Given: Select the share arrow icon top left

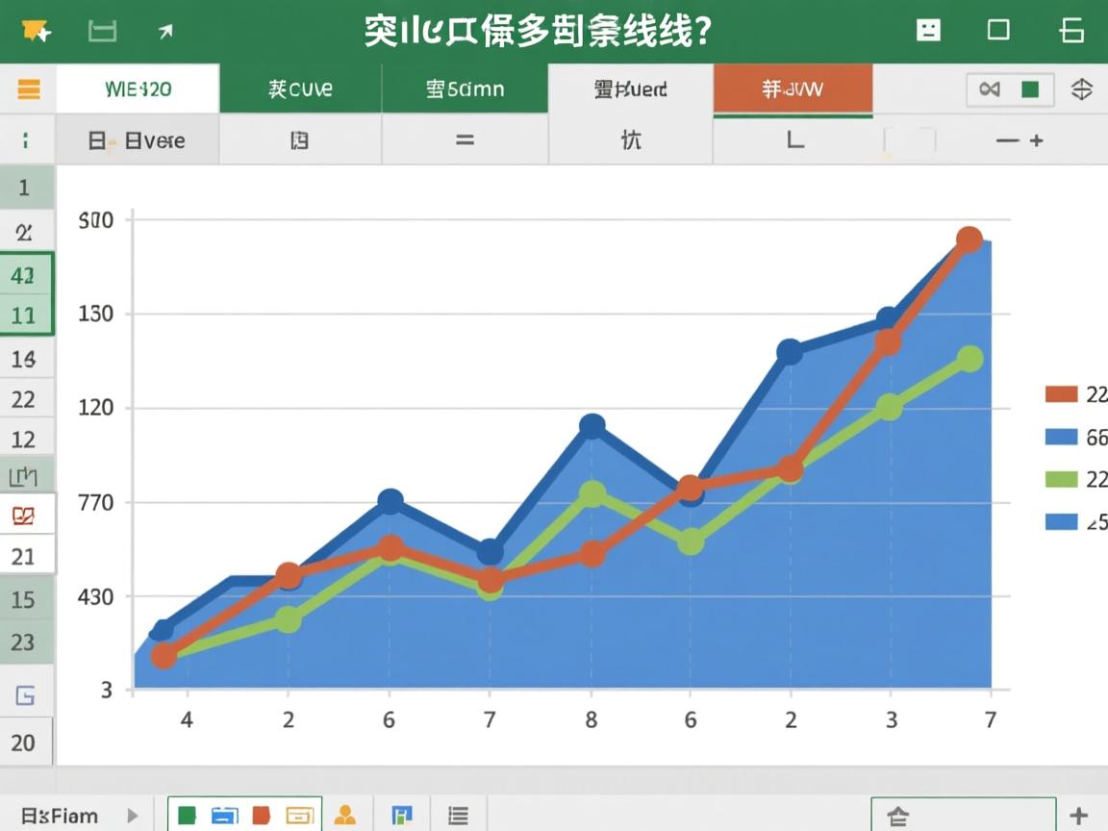Looking at the screenshot, I should click(x=165, y=30).
